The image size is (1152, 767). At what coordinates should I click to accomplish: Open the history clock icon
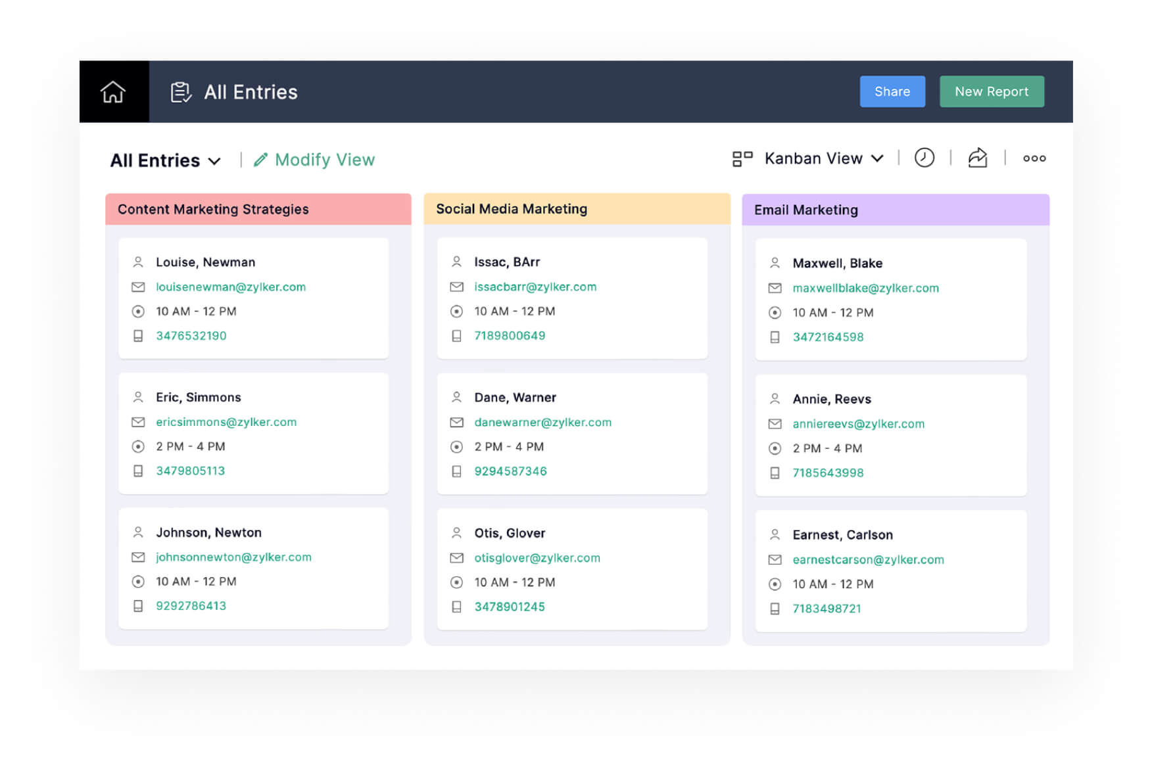coord(924,158)
